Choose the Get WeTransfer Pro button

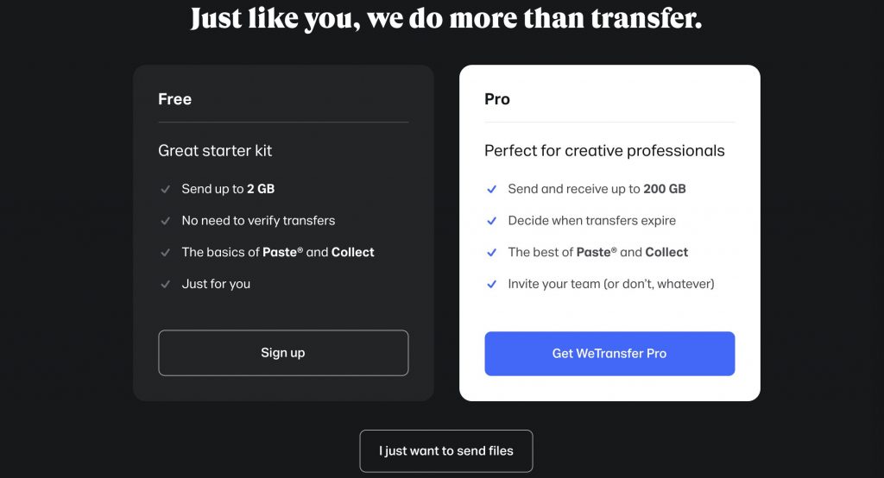(x=609, y=354)
